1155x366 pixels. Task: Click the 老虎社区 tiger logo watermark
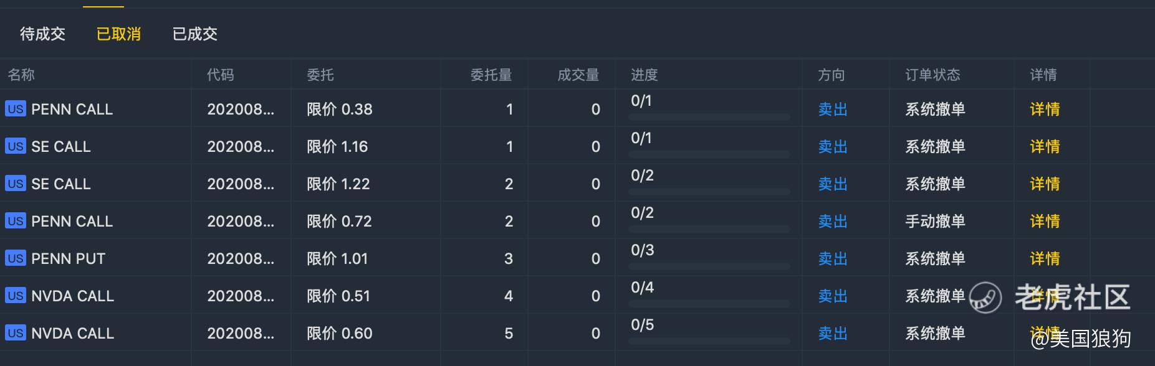[x=985, y=298]
